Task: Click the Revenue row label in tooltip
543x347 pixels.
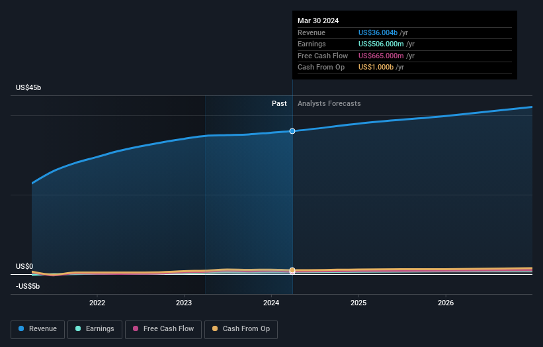Action: tap(312, 32)
